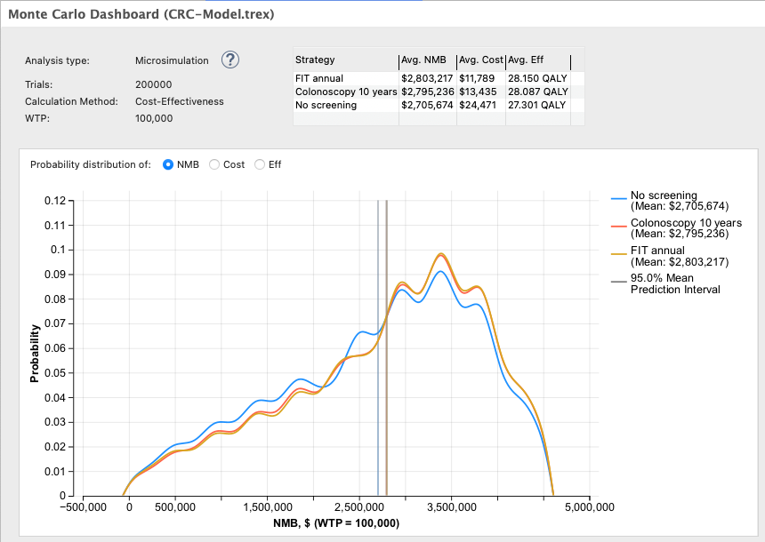Click the $2,795,236 NMB cell
The height and width of the screenshot is (542, 765).
(427, 92)
